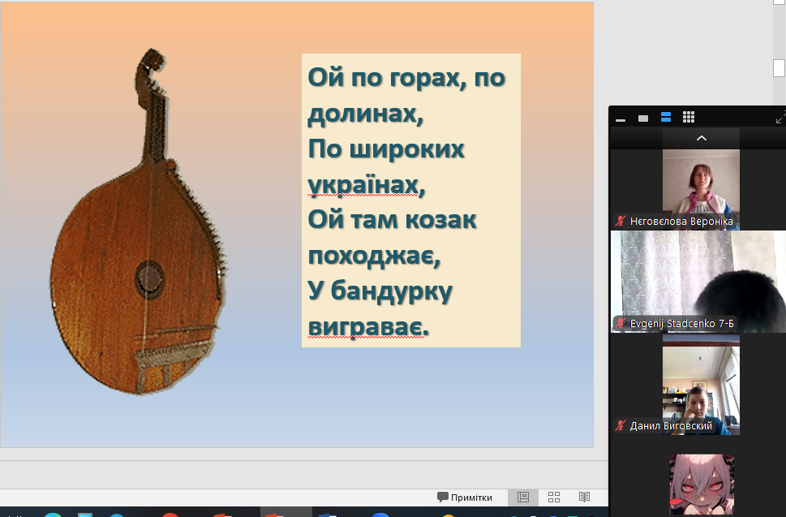Click muted mic icon beside Неговєлова Вероніка

[621, 221]
